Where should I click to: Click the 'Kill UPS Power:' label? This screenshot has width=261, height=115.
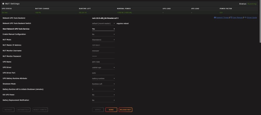9,95
